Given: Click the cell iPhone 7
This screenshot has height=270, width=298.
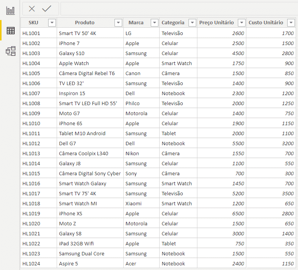Looking at the screenshot, I should (90, 44).
